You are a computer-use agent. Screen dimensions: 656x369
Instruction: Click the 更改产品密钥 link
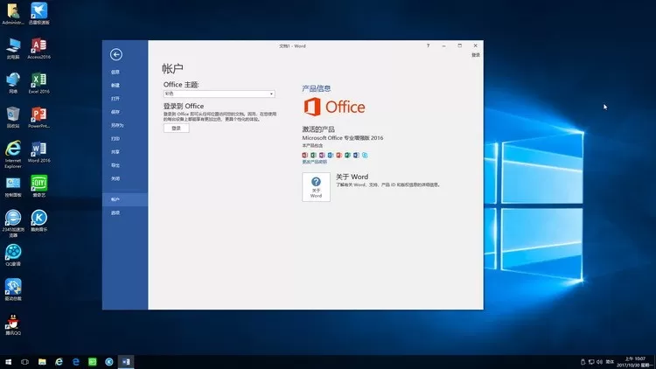[x=314, y=162]
